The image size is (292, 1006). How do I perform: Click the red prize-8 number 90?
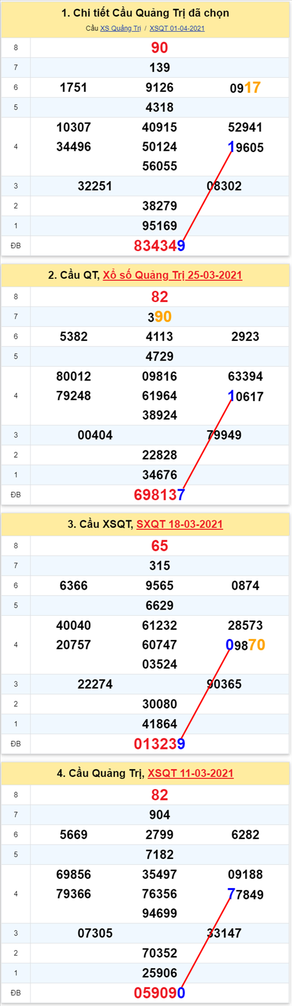[159, 48]
